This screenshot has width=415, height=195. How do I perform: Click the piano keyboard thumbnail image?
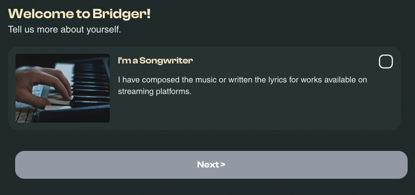pos(62,88)
